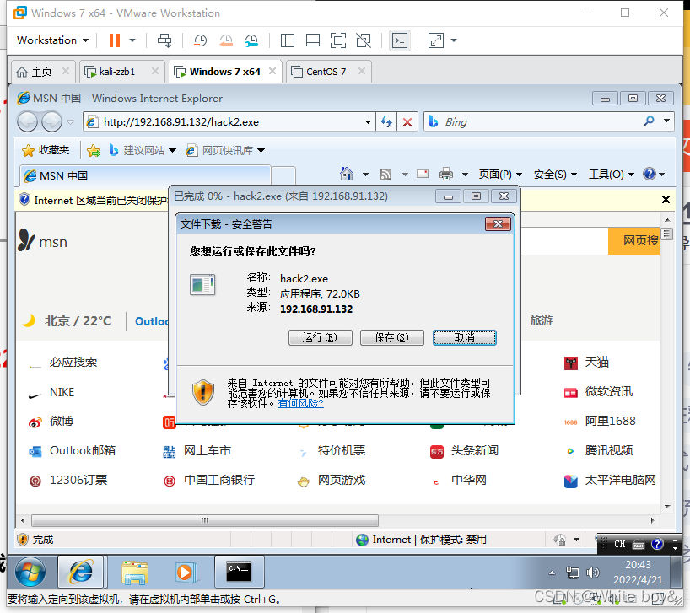Click the IE back navigation arrow
The image size is (690, 613).
tap(27, 121)
